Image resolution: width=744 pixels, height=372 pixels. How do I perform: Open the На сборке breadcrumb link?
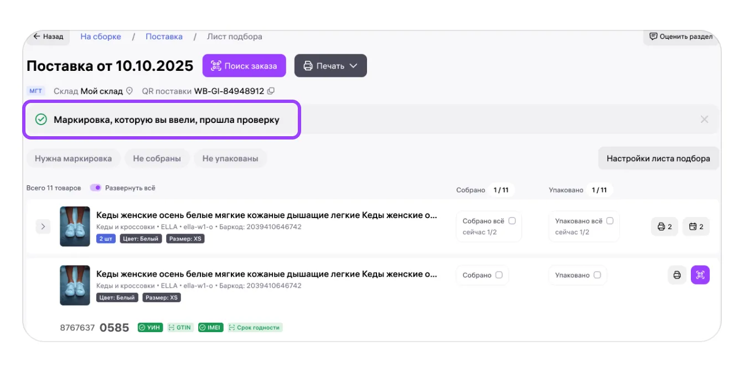click(x=101, y=37)
